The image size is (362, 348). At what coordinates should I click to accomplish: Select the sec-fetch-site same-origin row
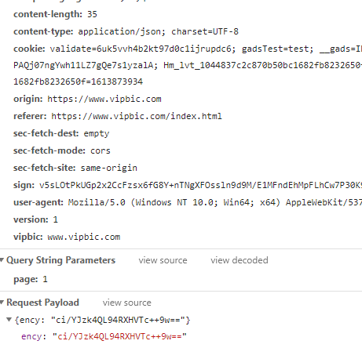click(x=75, y=168)
